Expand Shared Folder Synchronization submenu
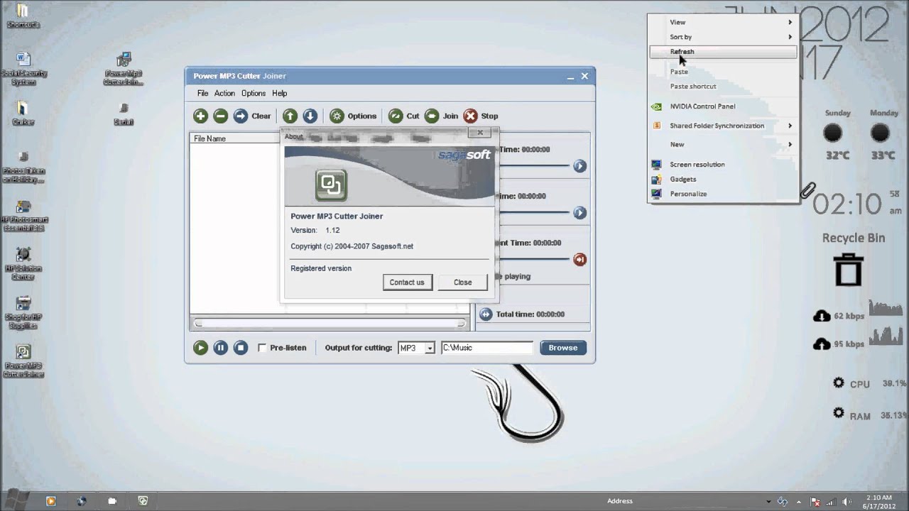This screenshot has height=511, width=909. [723, 126]
